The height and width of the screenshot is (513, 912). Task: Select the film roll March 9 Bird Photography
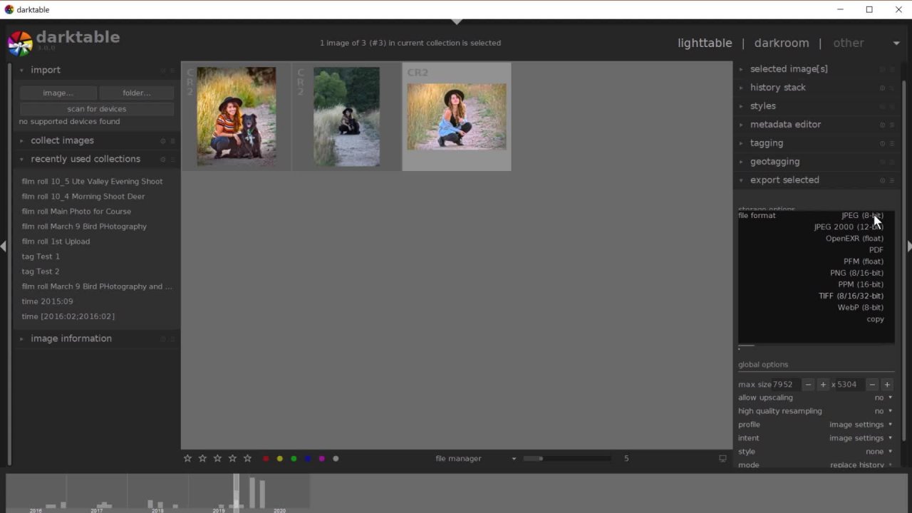point(84,226)
